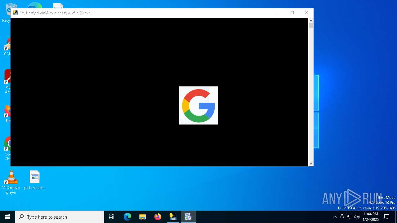
Task: Launch Microsoft Edge from taskbar
Action: click(x=127, y=217)
